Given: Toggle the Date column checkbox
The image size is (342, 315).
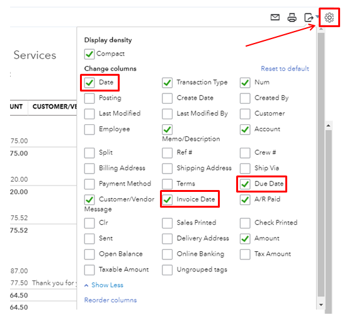Looking at the screenshot, I should pyautogui.click(x=89, y=83).
